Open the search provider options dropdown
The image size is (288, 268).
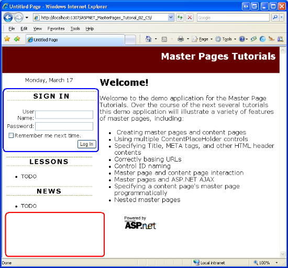[x=282, y=17]
